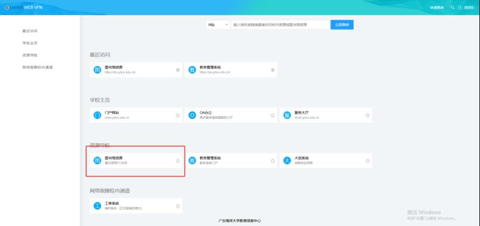Click the blue 立即跳转 button
Image resolution: width=480 pixels, height=226 pixels.
point(342,25)
